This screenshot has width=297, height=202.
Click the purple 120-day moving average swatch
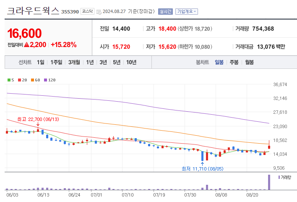coord(45,80)
